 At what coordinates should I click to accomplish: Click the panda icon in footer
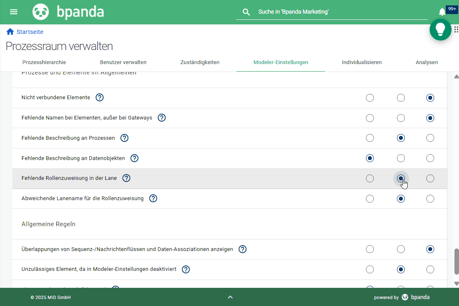pos(405,297)
